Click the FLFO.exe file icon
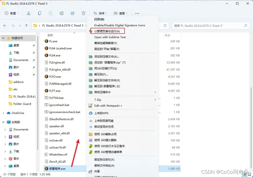 pos(46,77)
